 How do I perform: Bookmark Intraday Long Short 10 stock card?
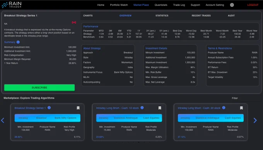tap(160, 108)
